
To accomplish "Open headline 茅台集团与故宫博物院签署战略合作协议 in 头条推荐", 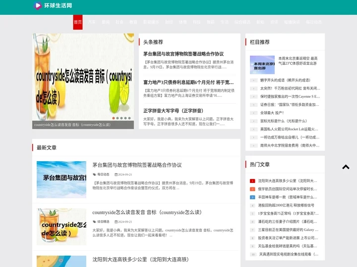I will point(183,54).
